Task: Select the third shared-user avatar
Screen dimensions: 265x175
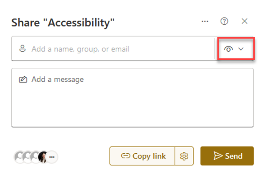Action: [x=35, y=157]
